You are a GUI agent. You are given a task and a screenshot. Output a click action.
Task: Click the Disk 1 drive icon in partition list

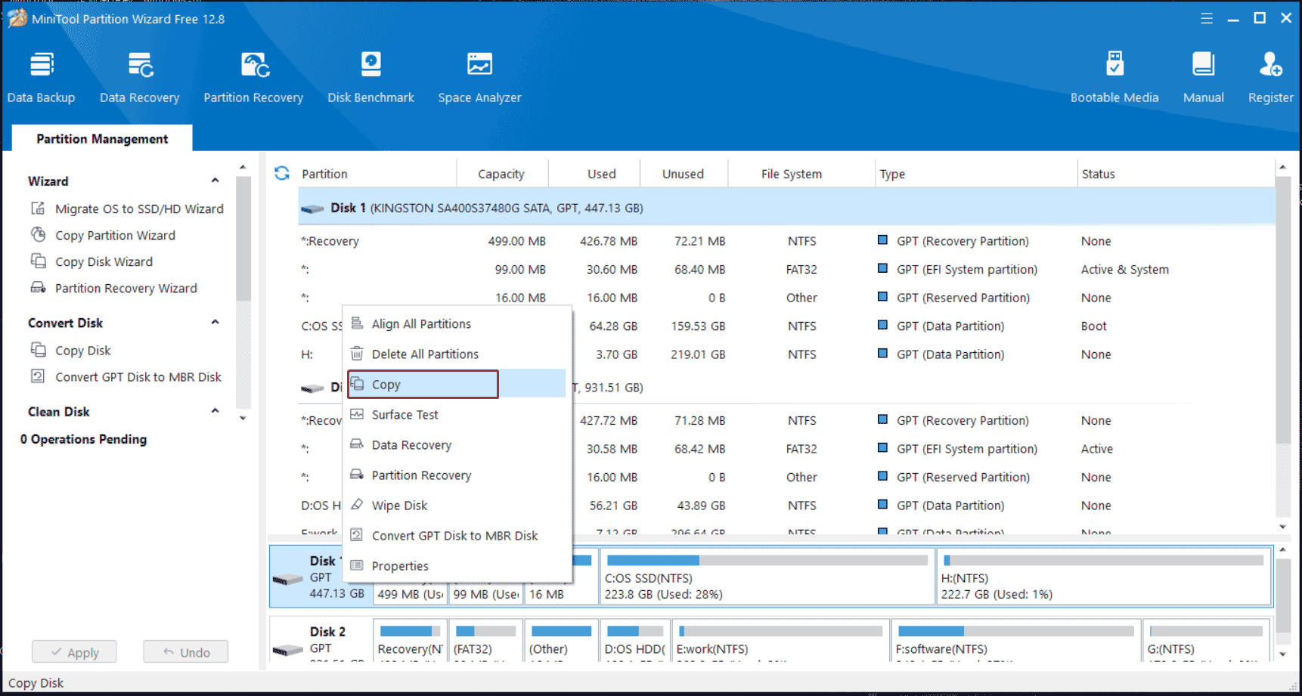point(312,209)
